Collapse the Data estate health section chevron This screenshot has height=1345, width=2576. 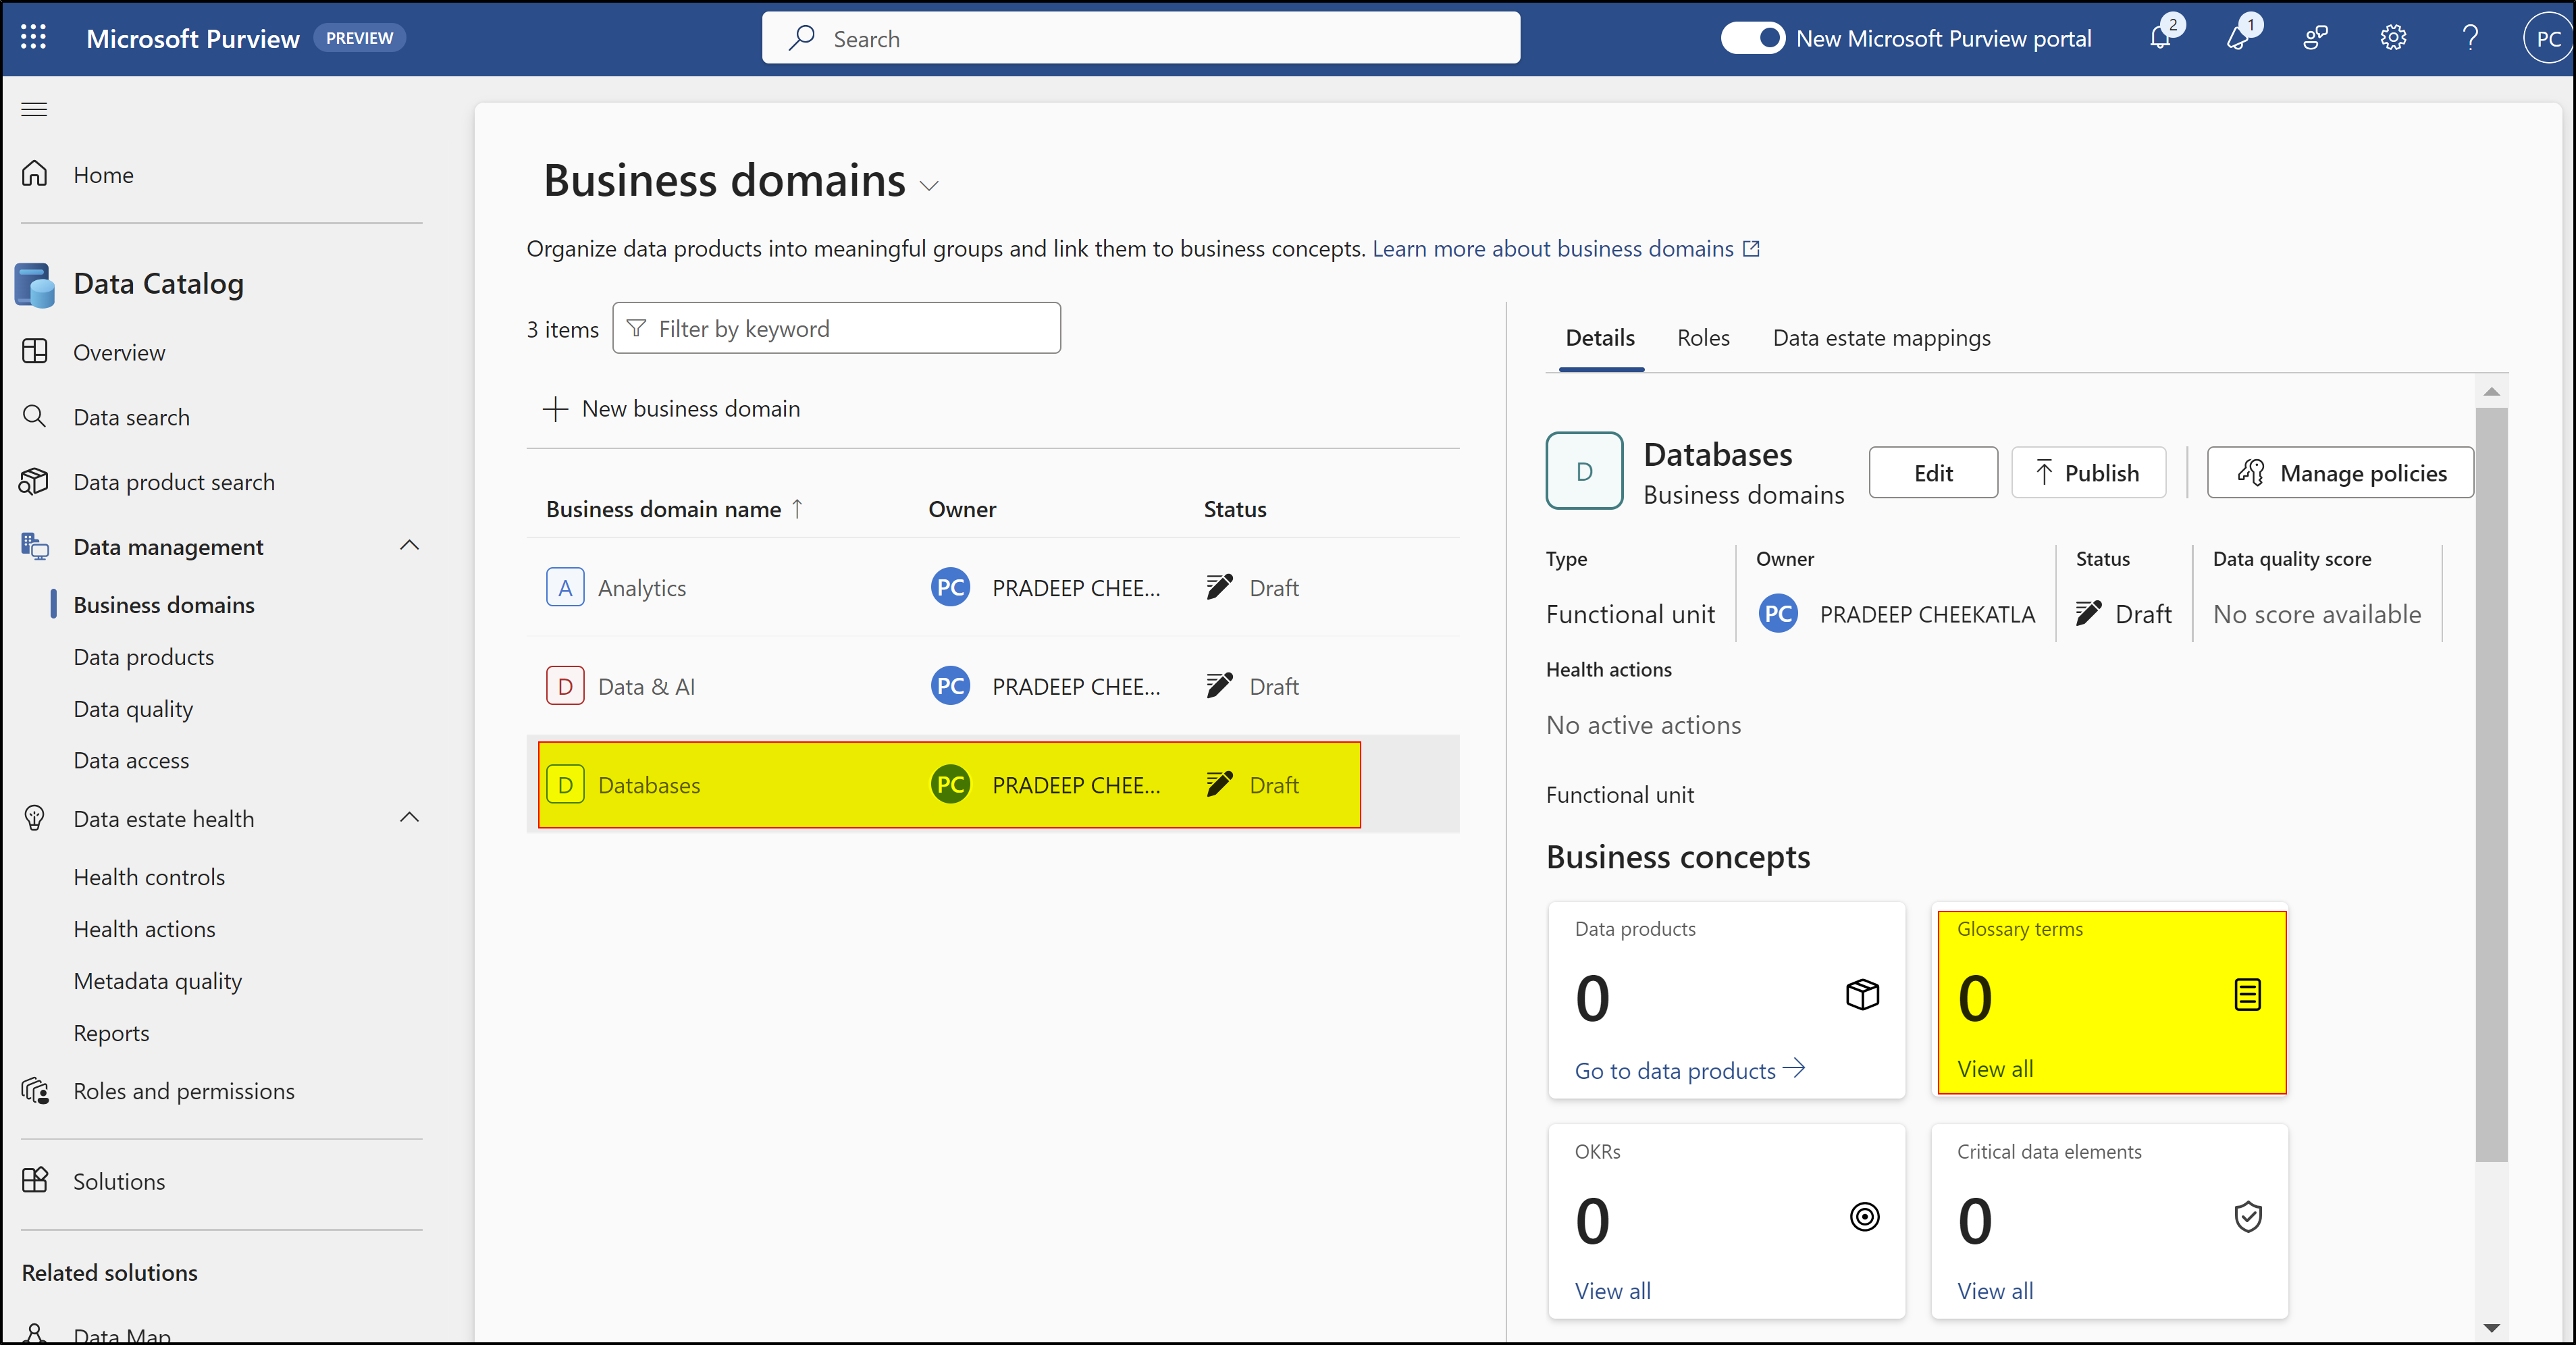(409, 818)
